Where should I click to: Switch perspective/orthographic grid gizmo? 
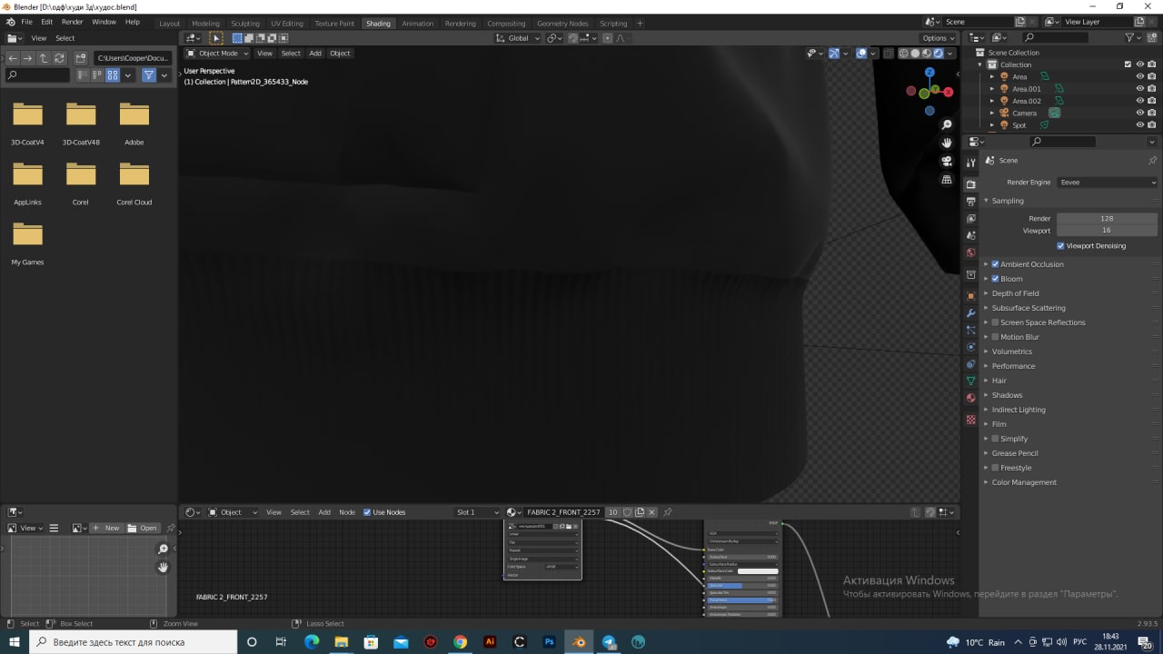click(947, 180)
